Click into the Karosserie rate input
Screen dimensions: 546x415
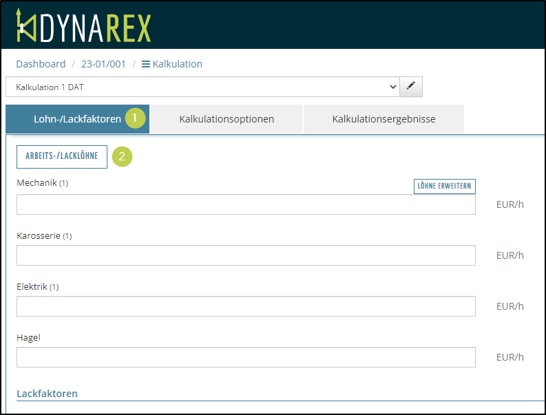tap(246, 255)
